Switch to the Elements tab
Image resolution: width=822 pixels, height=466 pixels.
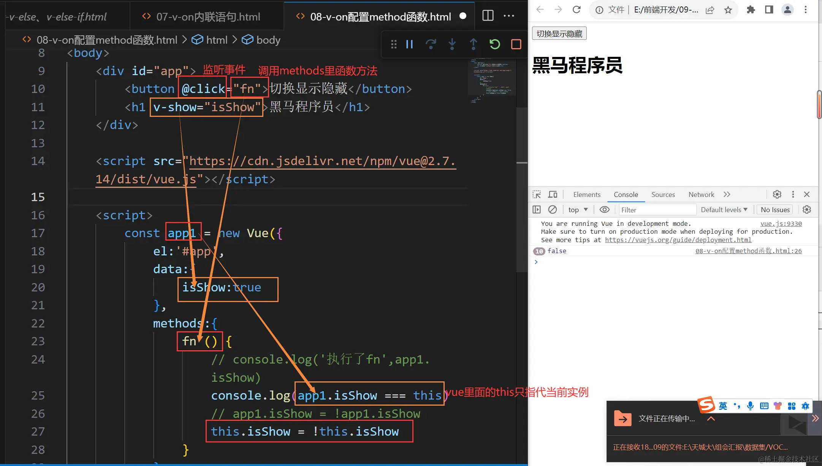pos(587,194)
